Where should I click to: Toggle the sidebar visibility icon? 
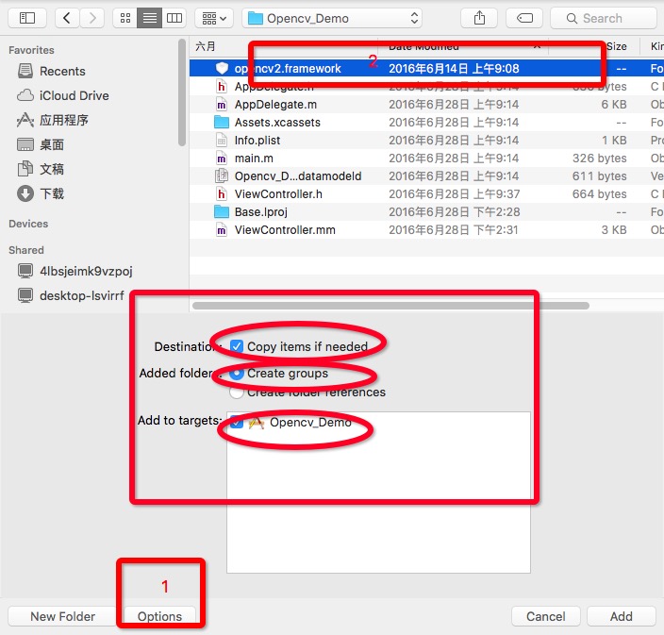27,18
